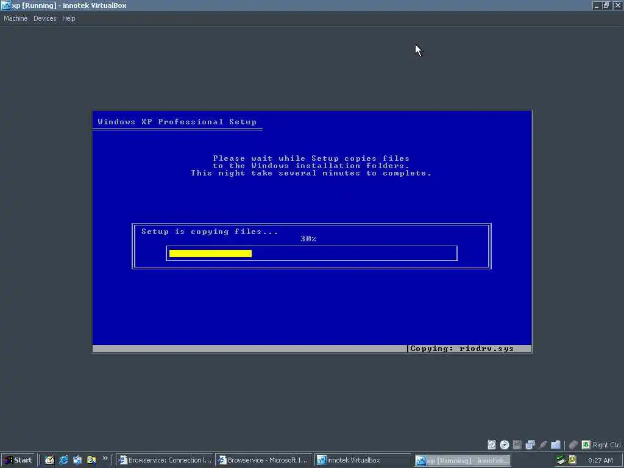Click the 30% progress text
The height and width of the screenshot is (468, 624).
[x=308, y=239]
